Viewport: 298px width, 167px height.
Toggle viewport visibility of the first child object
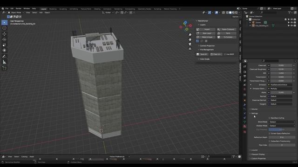click(292, 23)
